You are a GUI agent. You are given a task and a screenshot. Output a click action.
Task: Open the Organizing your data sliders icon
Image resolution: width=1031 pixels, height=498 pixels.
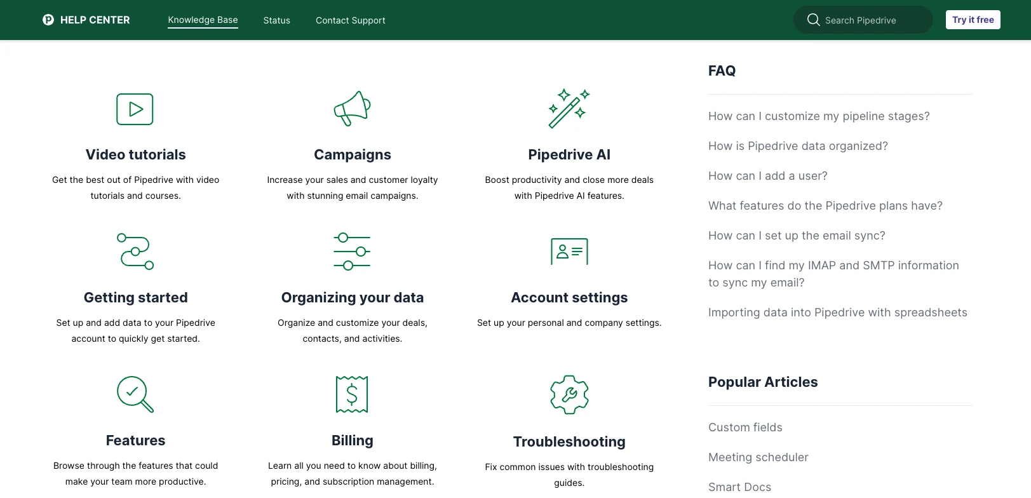click(353, 252)
